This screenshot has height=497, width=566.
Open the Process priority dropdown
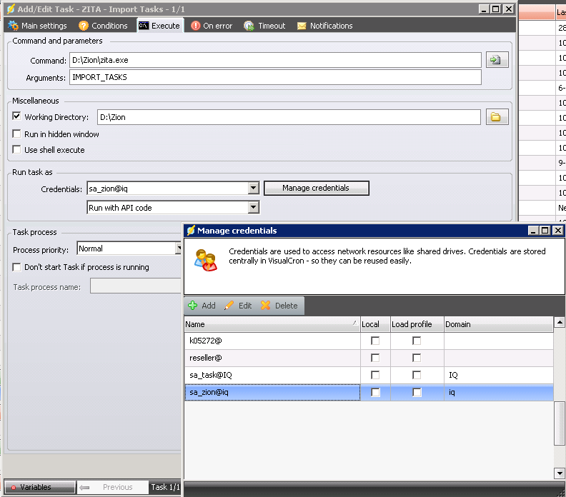click(179, 248)
